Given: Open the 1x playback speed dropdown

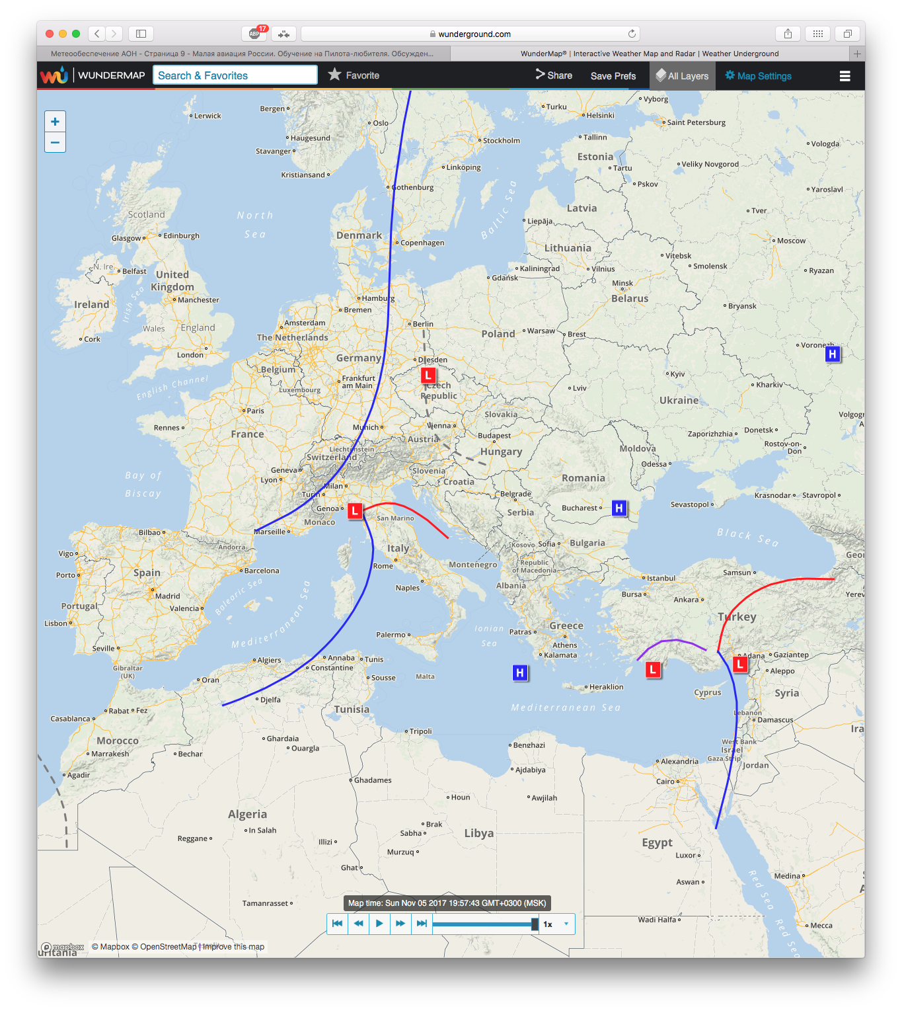Looking at the screenshot, I should click(x=557, y=924).
